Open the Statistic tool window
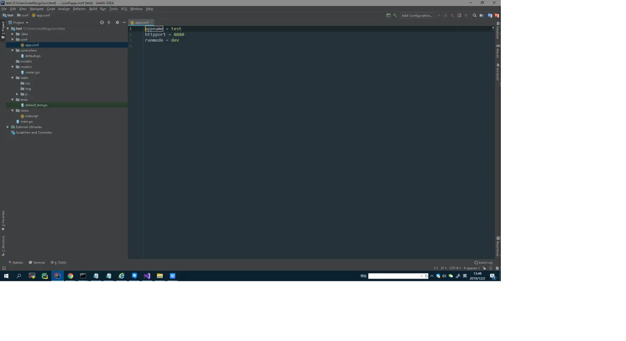Screen dimensions: 626x341 coord(16,263)
